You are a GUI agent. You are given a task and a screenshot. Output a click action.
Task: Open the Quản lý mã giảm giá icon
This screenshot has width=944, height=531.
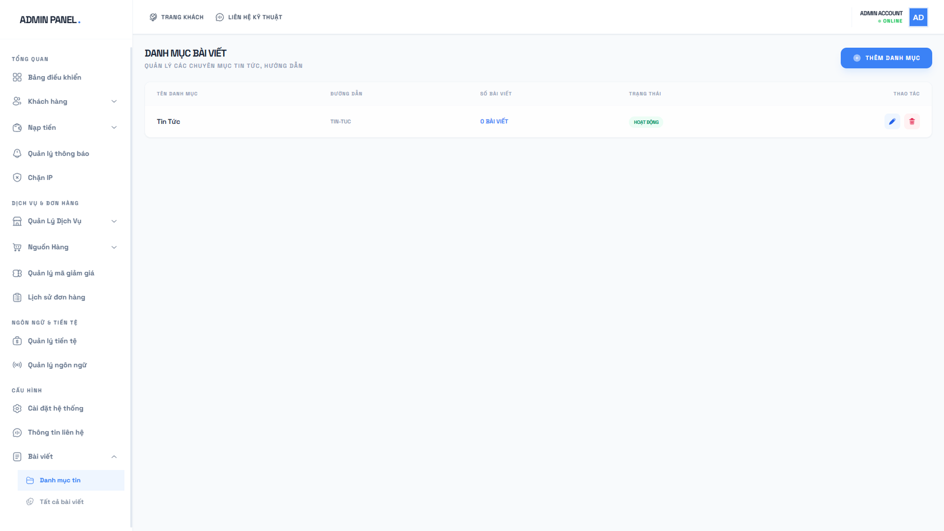point(17,273)
